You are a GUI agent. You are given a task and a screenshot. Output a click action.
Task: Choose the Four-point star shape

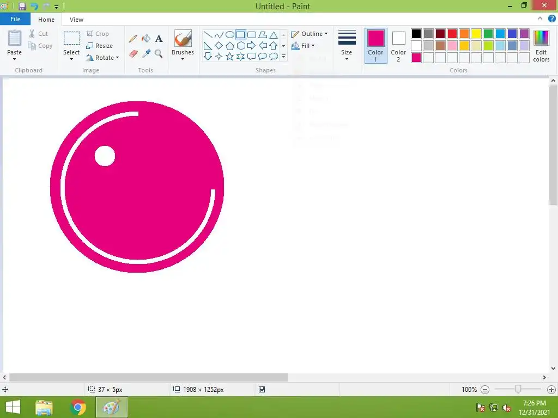pos(219,56)
